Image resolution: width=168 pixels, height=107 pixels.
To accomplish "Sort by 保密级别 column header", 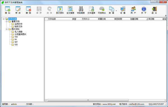I will 121,19.
